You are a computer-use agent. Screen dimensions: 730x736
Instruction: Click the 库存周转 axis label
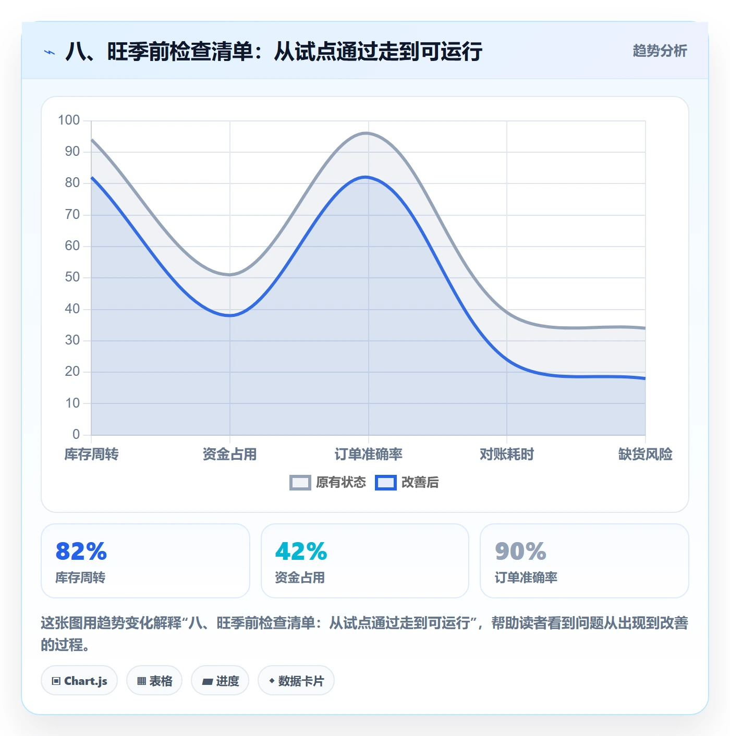tap(92, 454)
